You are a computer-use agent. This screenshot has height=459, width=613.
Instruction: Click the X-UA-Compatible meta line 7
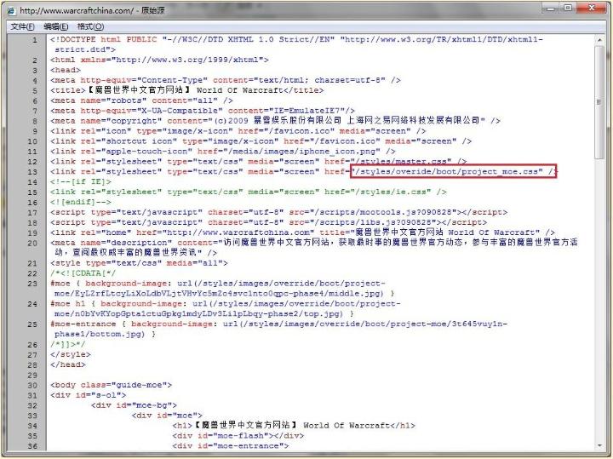pos(203,111)
